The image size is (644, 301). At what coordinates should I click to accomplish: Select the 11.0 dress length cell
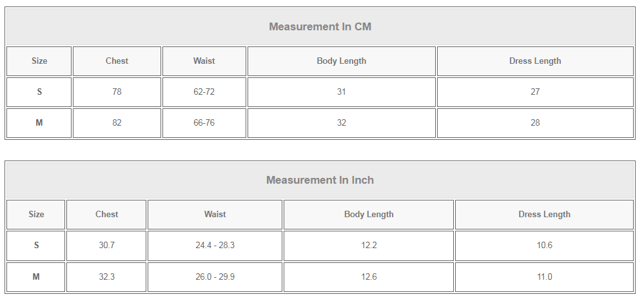pos(544,277)
